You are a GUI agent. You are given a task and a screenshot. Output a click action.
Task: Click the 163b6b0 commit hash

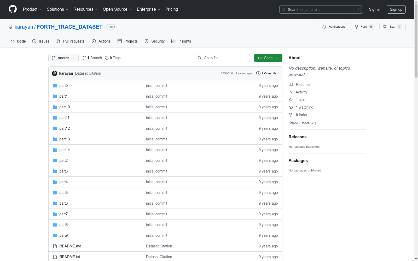(227, 73)
